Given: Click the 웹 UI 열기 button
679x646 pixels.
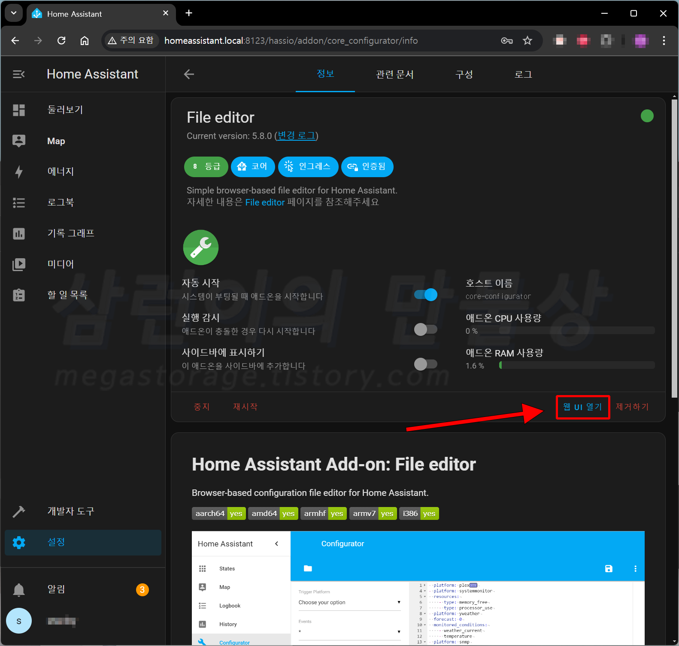Looking at the screenshot, I should [x=582, y=407].
